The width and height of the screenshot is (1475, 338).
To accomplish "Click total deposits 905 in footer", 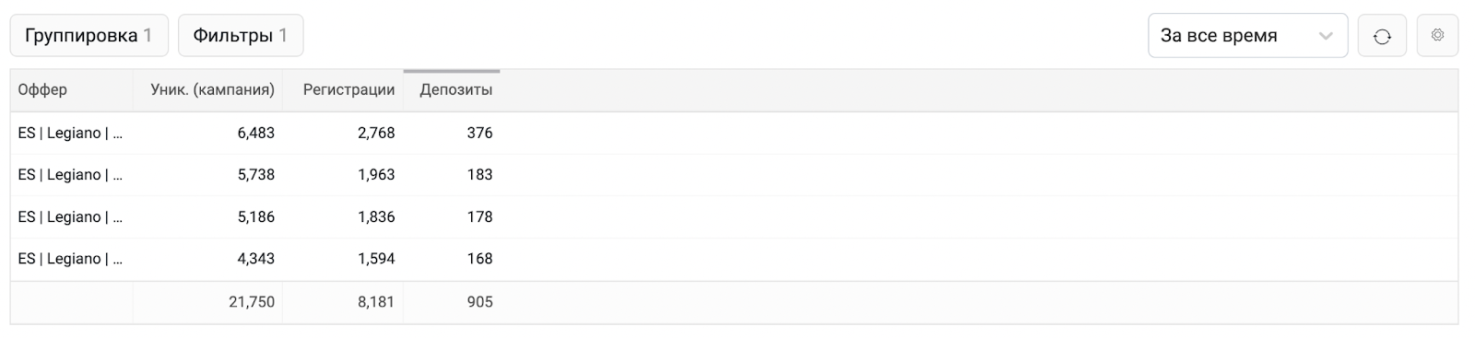I will point(479,301).
